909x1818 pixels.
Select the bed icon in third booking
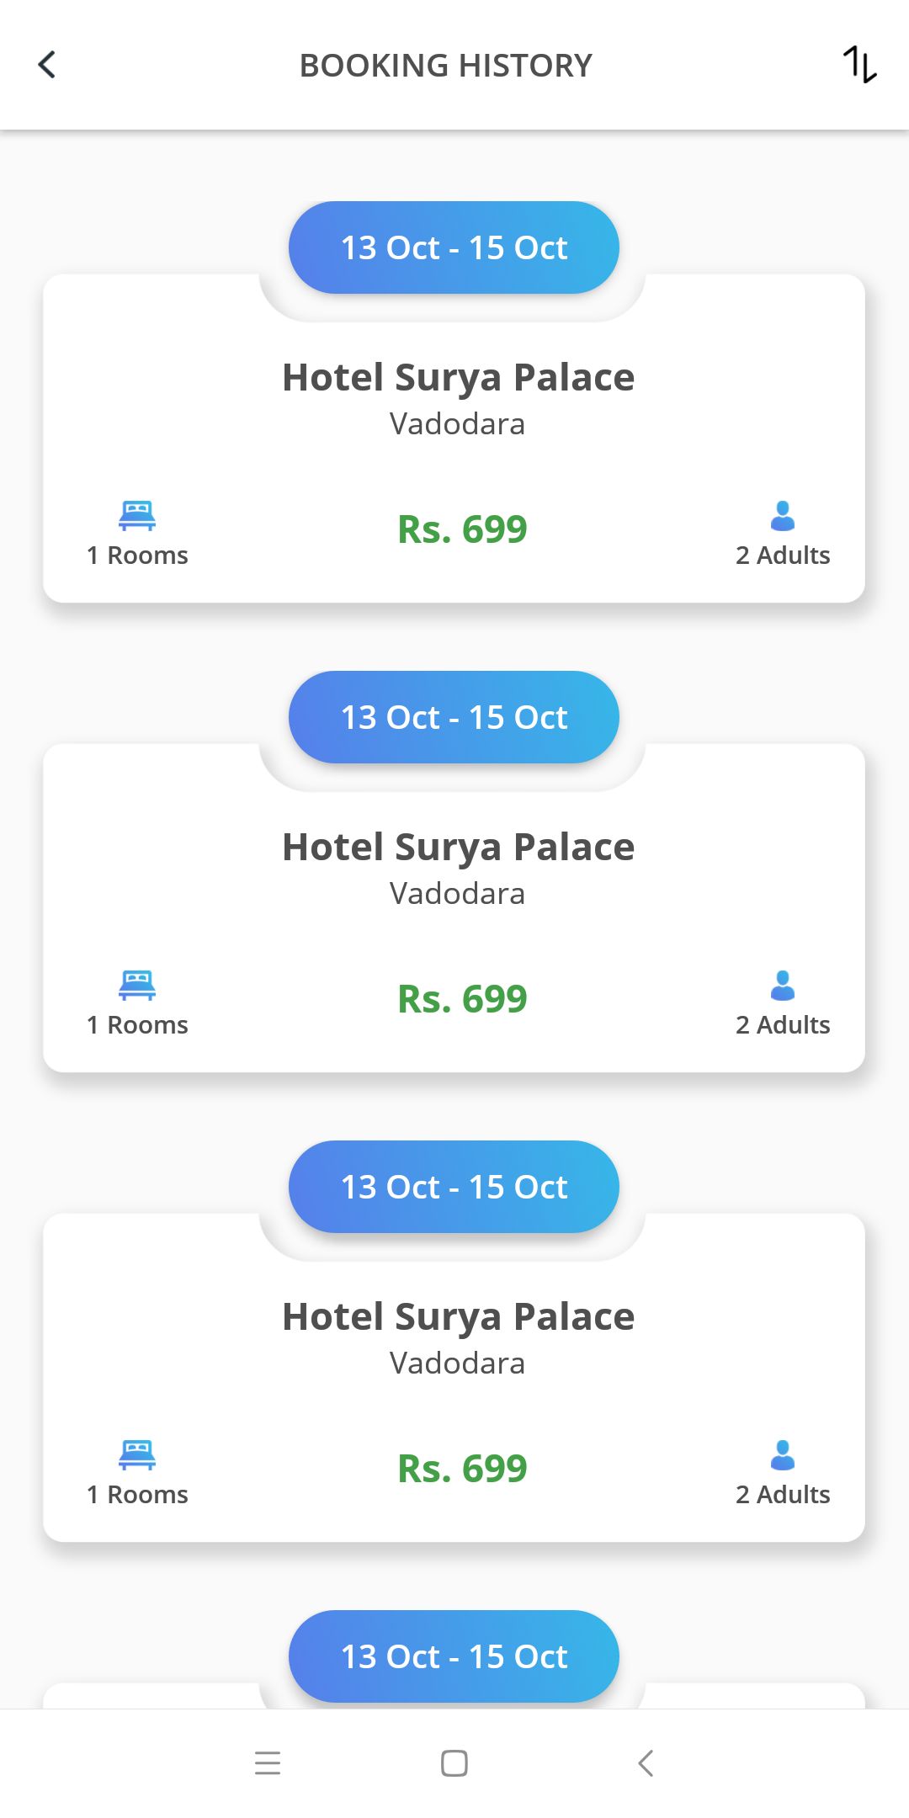(137, 1454)
